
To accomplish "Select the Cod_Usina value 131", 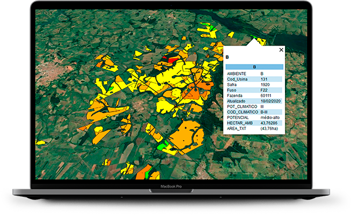I will pyautogui.click(x=264, y=79).
